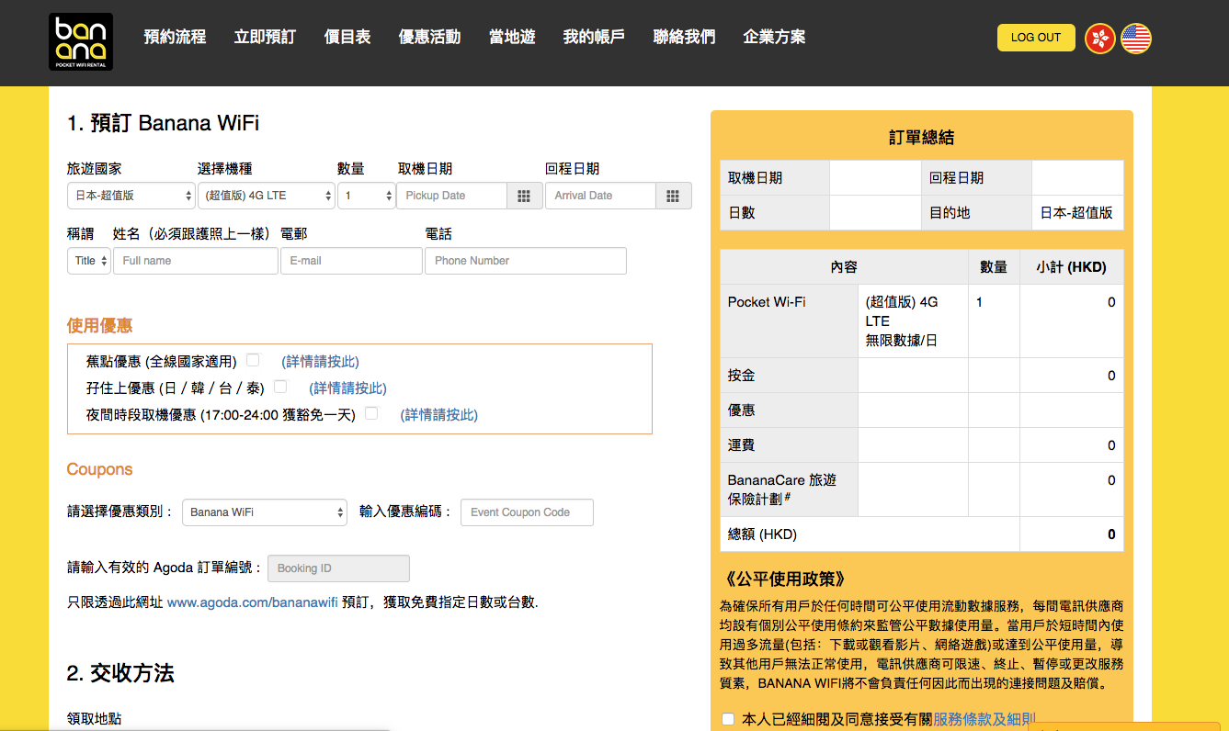
Task: Open the calendar icon beside Pickup Date
Action: pos(524,196)
